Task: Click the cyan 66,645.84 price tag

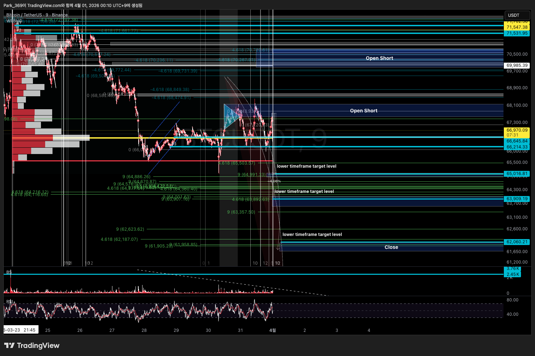Action: tap(517, 141)
